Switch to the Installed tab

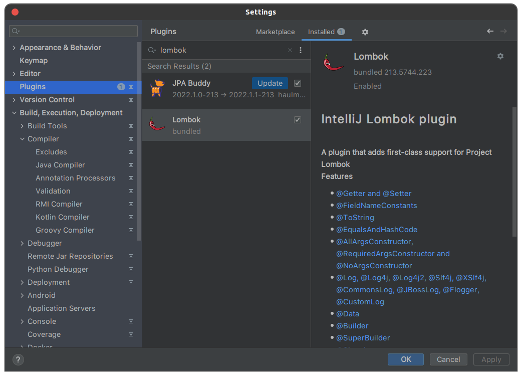[x=326, y=32]
